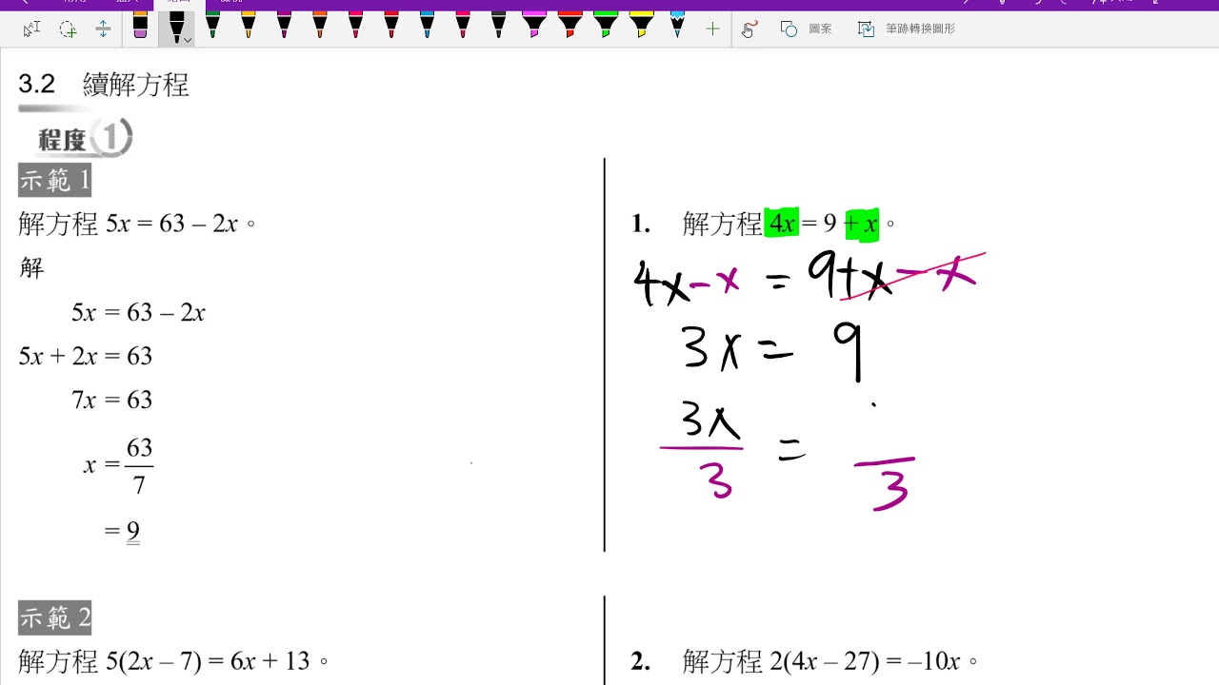The image size is (1219, 685).
Task: Click the heading 3.2 續解方程
Action: click(104, 85)
